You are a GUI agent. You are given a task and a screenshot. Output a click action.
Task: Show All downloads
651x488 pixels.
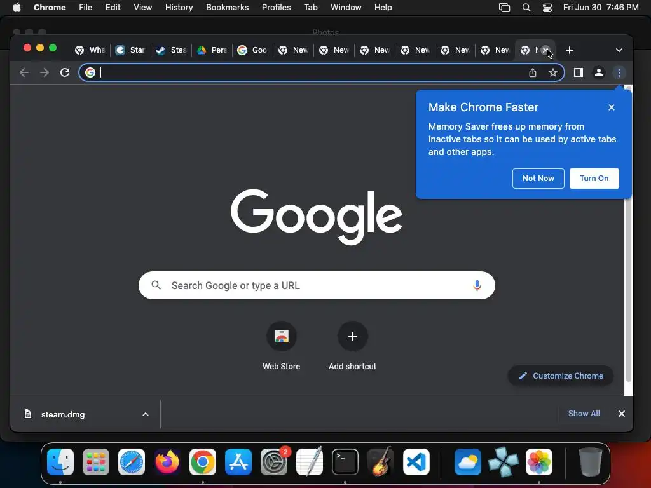(584, 414)
